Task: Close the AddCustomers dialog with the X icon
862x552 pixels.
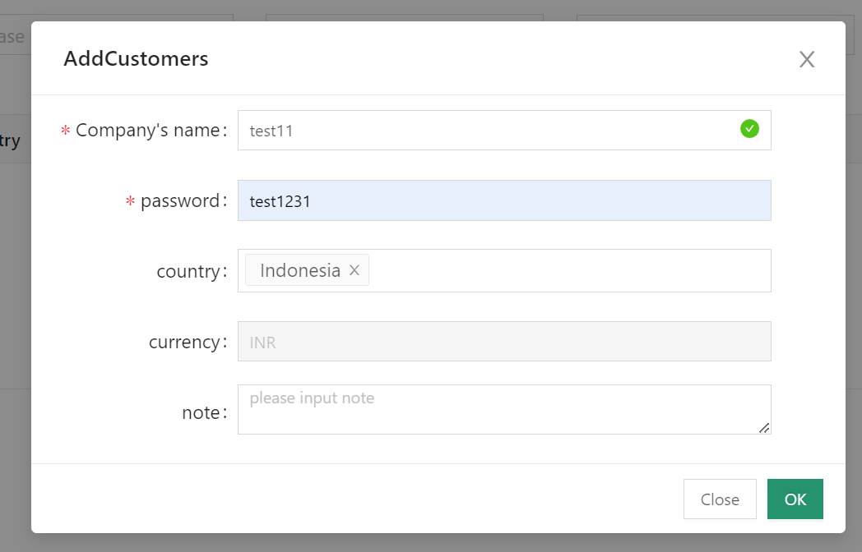Action: [807, 59]
